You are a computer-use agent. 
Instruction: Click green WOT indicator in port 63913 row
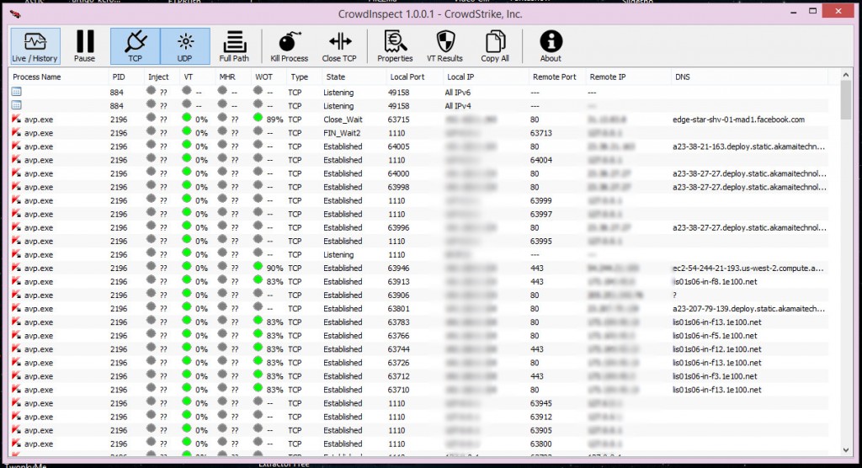pyautogui.click(x=258, y=280)
